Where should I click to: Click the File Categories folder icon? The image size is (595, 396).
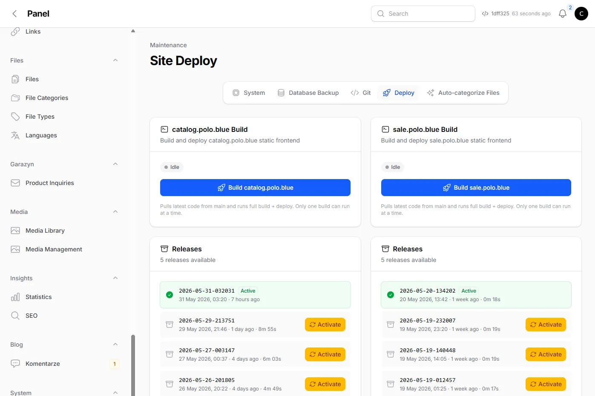point(15,98)
